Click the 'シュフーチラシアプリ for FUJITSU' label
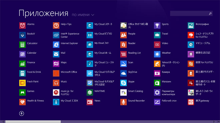This screenshot has width=220, height=123. [205, 35]
